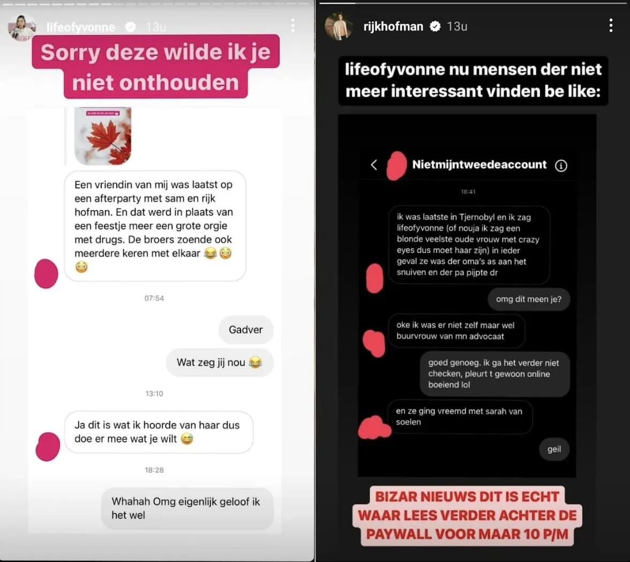Tap the three-dot menu on lifeofyvonne story
The height and width of the screenshot is (562, 630).
293,25
